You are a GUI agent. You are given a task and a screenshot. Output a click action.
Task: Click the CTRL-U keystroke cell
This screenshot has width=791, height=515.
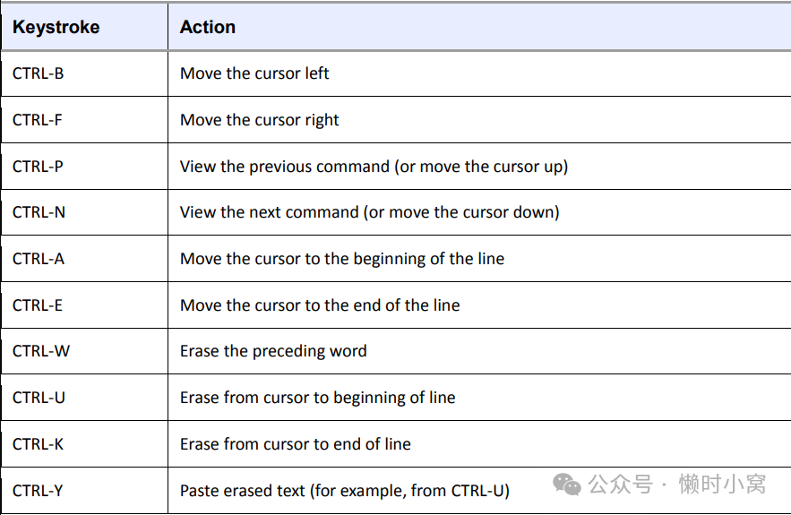click(39, 398)
